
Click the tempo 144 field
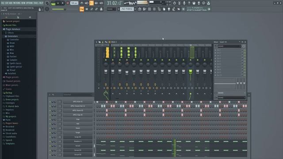(x=74, y=3)
